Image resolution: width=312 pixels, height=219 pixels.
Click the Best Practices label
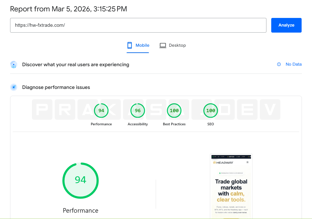point(174,124)
